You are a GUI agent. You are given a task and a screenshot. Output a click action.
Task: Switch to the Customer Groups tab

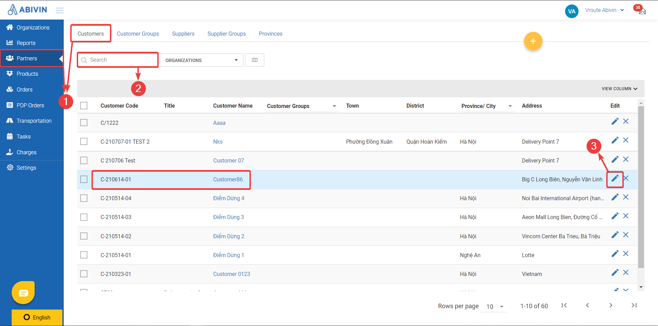tap(138, 34)
